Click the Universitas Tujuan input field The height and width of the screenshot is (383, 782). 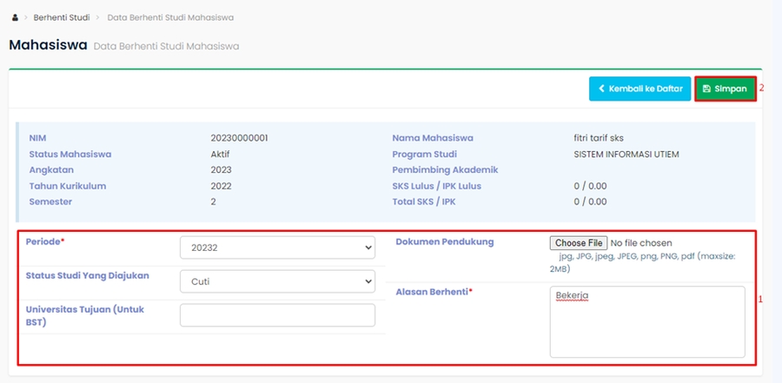[276, 315]
